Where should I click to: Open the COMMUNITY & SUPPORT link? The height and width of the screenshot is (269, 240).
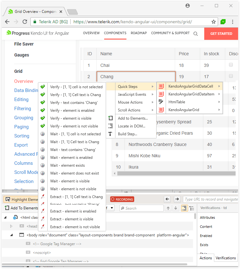(170, 33)
